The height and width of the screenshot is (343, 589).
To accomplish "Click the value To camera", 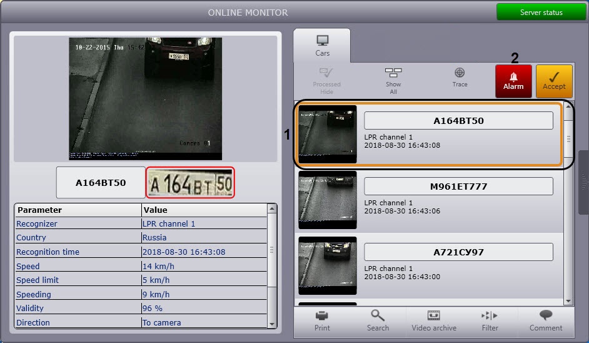I will click(x=161, y=323).
